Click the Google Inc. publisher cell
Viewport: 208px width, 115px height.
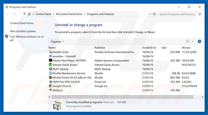[101, 86]
